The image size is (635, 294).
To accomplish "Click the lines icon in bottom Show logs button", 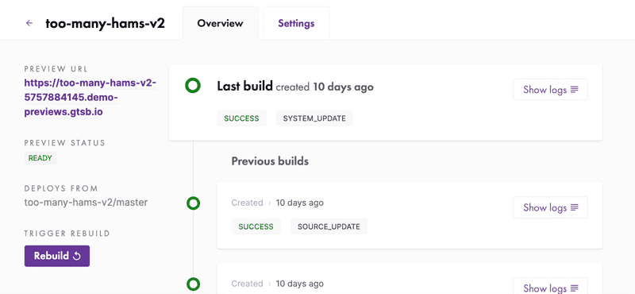I will (574, 288).
